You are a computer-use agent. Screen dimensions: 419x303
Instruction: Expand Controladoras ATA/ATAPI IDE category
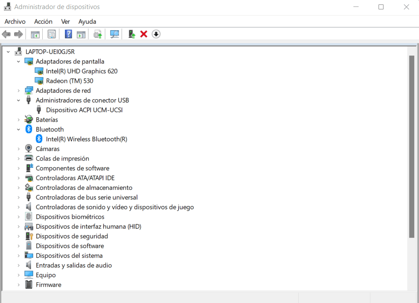click(x=19, y=178)
